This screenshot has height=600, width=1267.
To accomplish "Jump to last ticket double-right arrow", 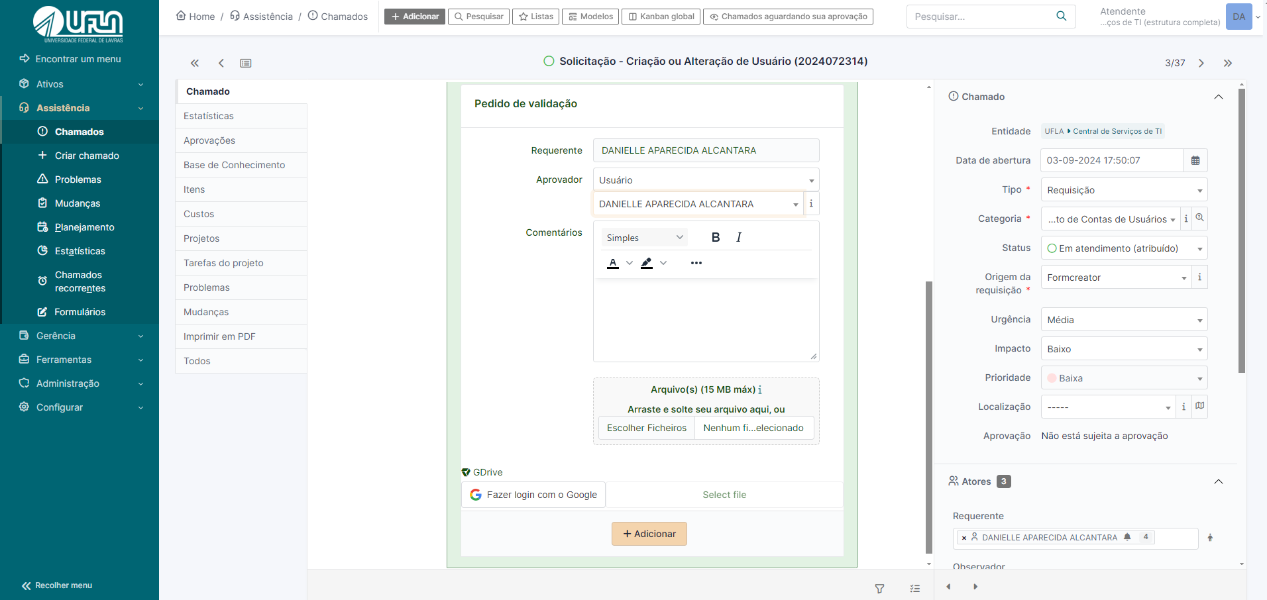I will pyautogui.click(x=1228, y=63).
